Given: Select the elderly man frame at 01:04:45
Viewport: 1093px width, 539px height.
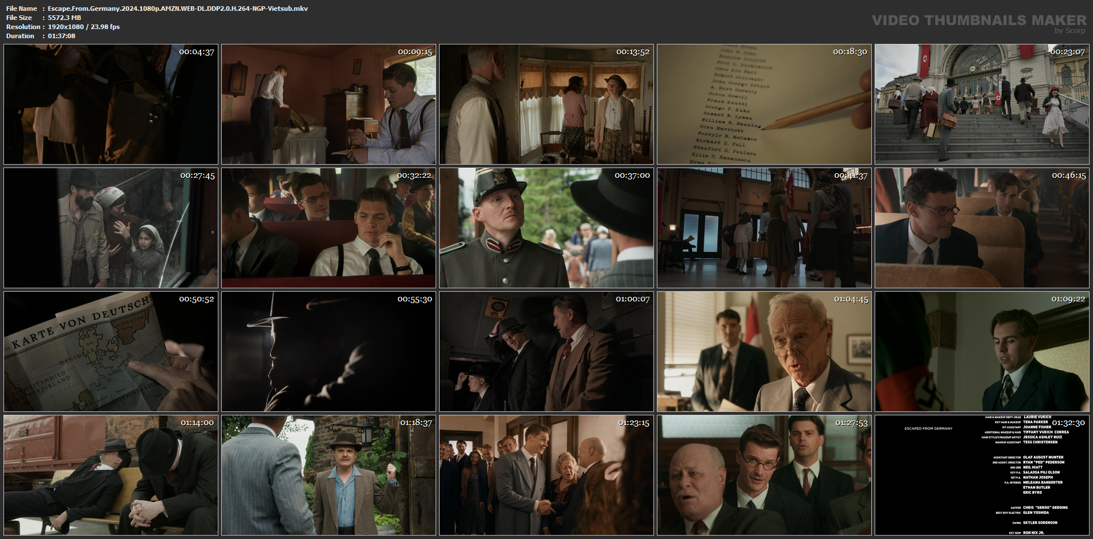Looking at the screenshot, I should pos(765,352).
